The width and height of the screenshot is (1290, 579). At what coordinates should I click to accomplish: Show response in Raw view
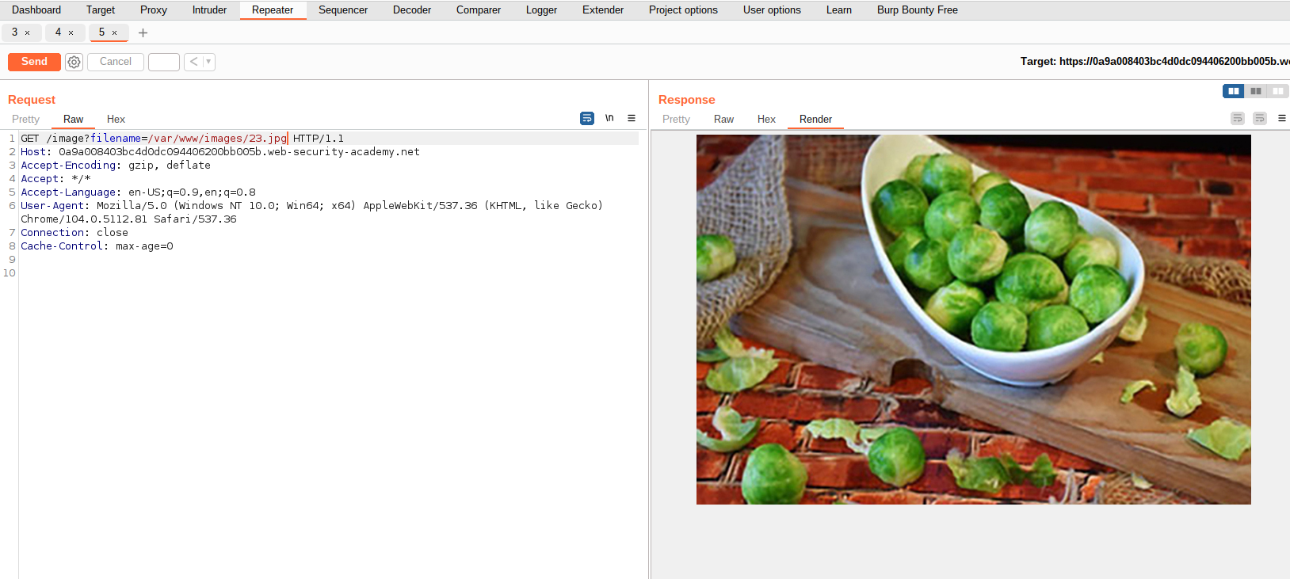pyautogui.click(x=723, y=119)
